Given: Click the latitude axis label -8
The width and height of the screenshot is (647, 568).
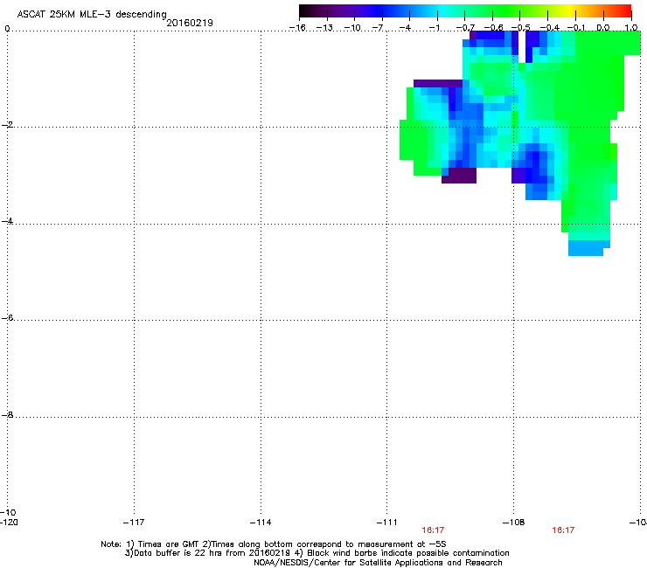Looking at the screenshot, I should (x=7, y=414).
